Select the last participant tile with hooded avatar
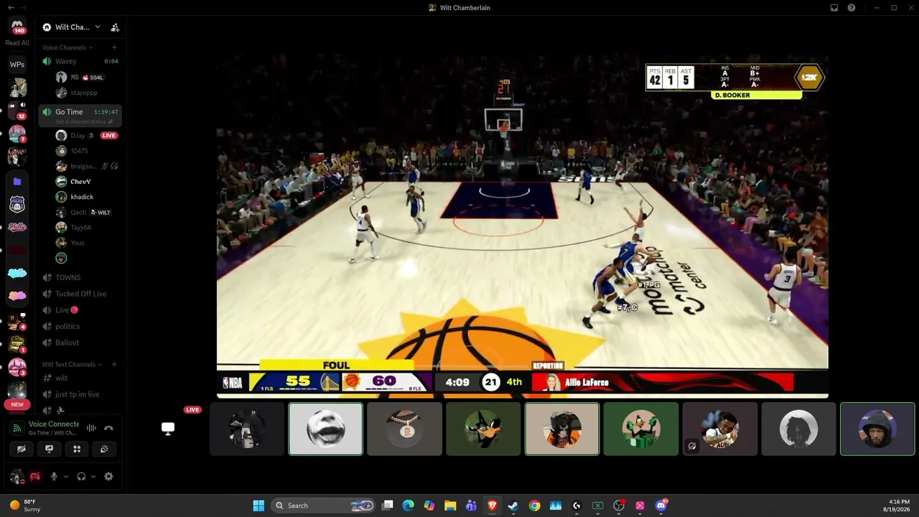 [x=877, y=429]
